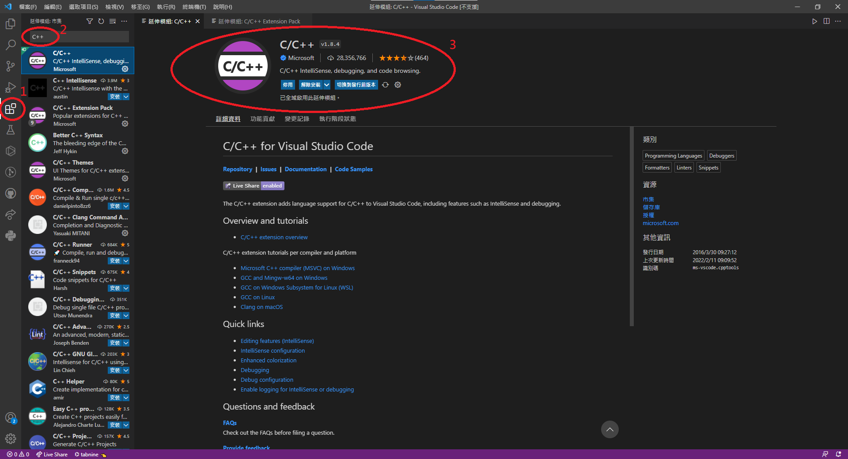Expand the uninstall button dropdown arrow
The width and height of the screenshot is (848, 459).
327,85
